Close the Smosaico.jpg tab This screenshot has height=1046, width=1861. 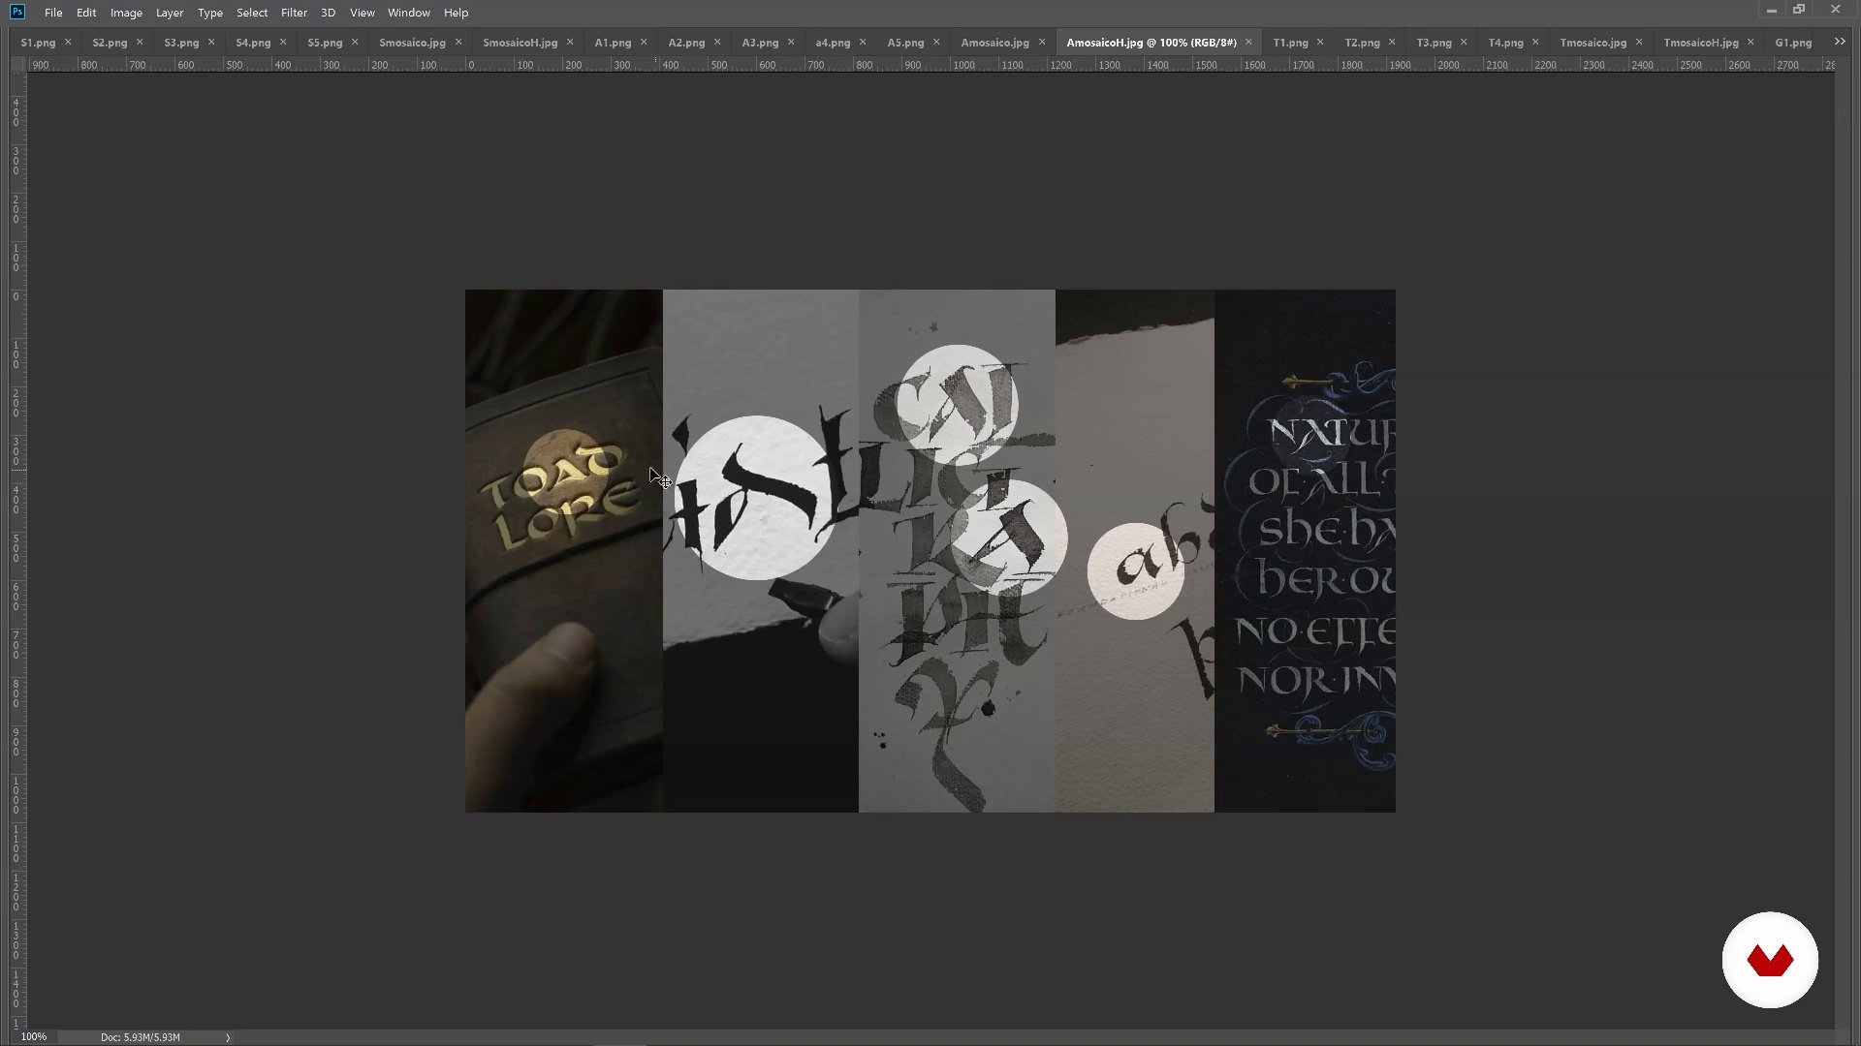pos(458,42)
